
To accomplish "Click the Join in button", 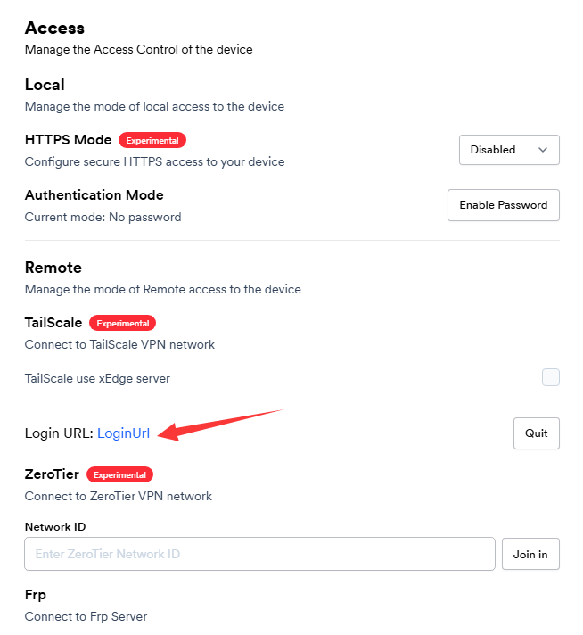I will click(x=530, y=554).
